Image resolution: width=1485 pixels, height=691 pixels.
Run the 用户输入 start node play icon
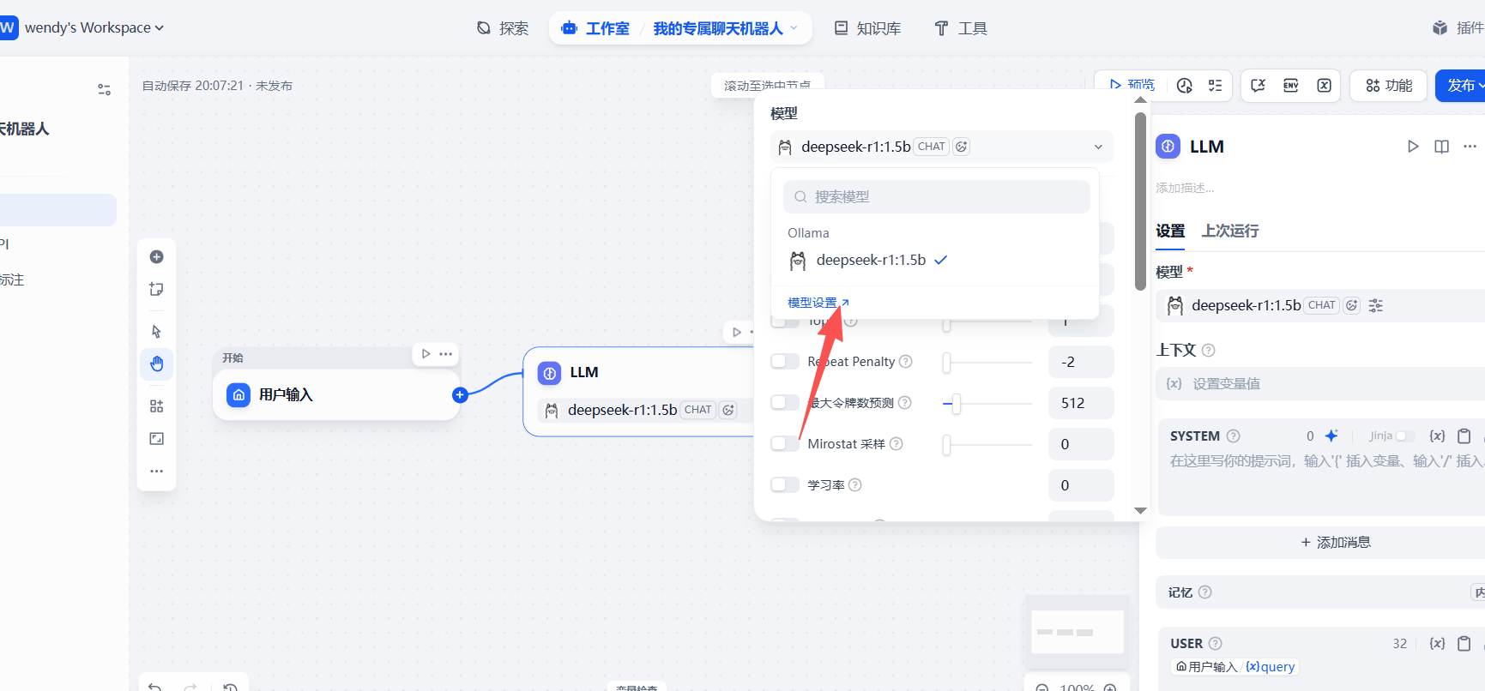(426, 353)
